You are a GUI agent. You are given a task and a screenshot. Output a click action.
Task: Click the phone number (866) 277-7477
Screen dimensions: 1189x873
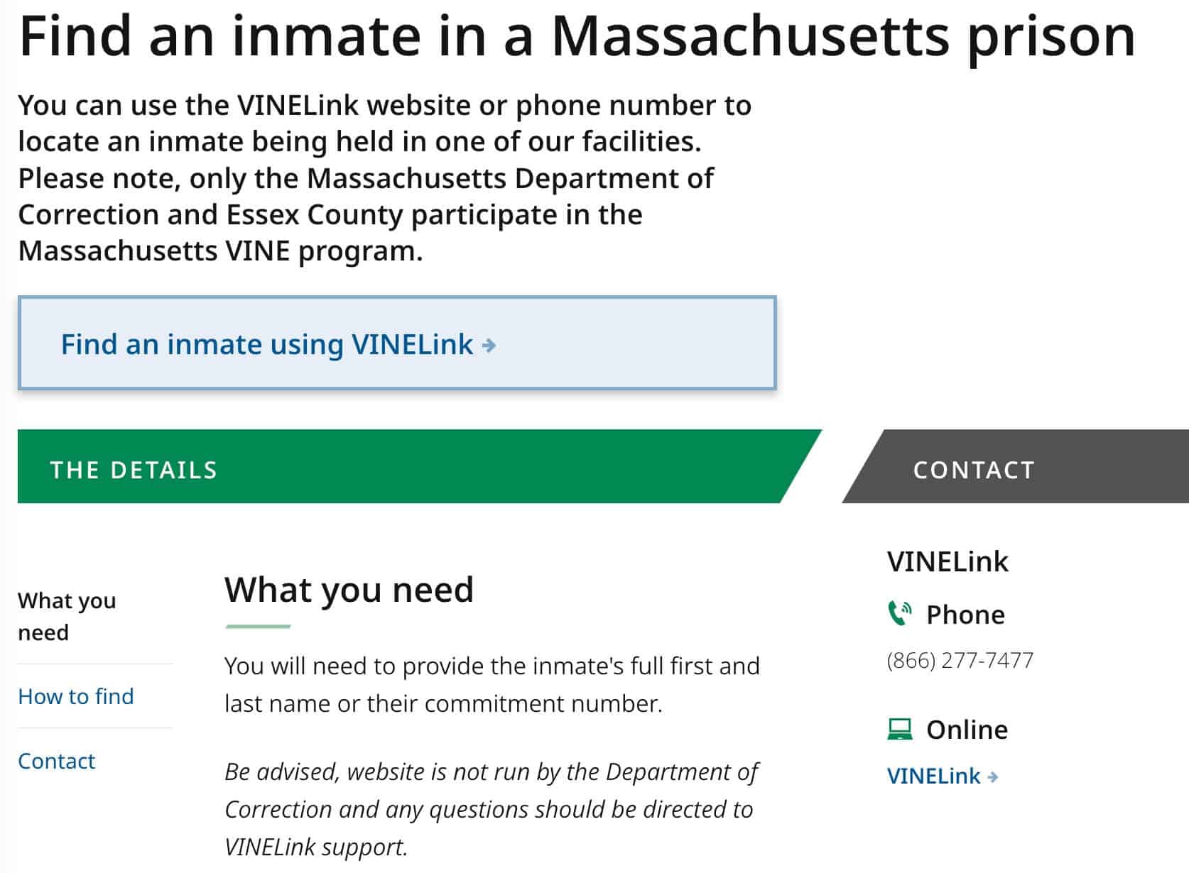[960, 660]
